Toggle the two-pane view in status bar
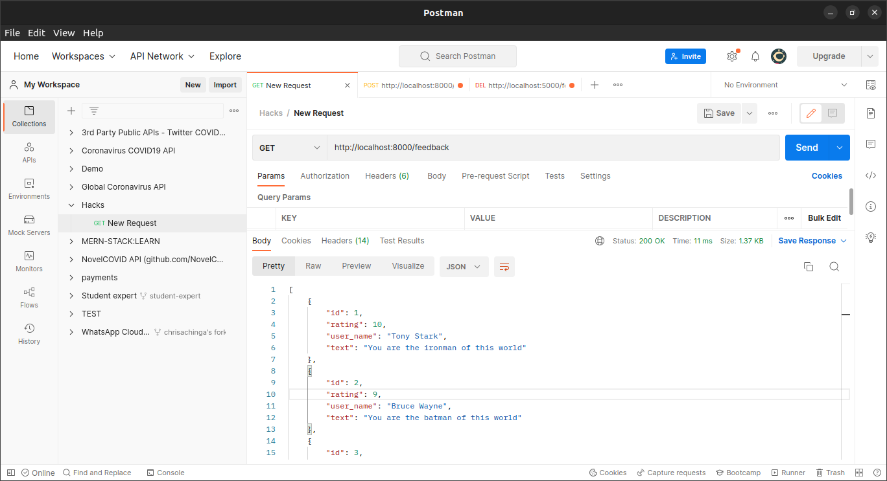887x481 pixels. (x=859, y=473)
